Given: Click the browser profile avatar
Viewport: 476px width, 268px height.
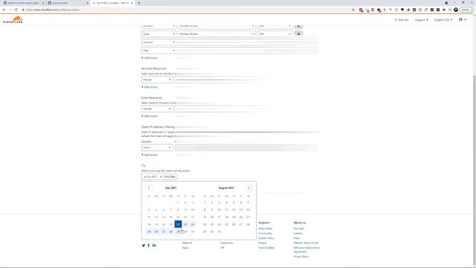Looking at the screenshot, I should point(456,10).
